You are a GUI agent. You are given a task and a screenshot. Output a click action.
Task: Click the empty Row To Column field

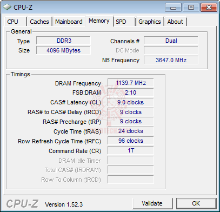click(x=131, y=180)
